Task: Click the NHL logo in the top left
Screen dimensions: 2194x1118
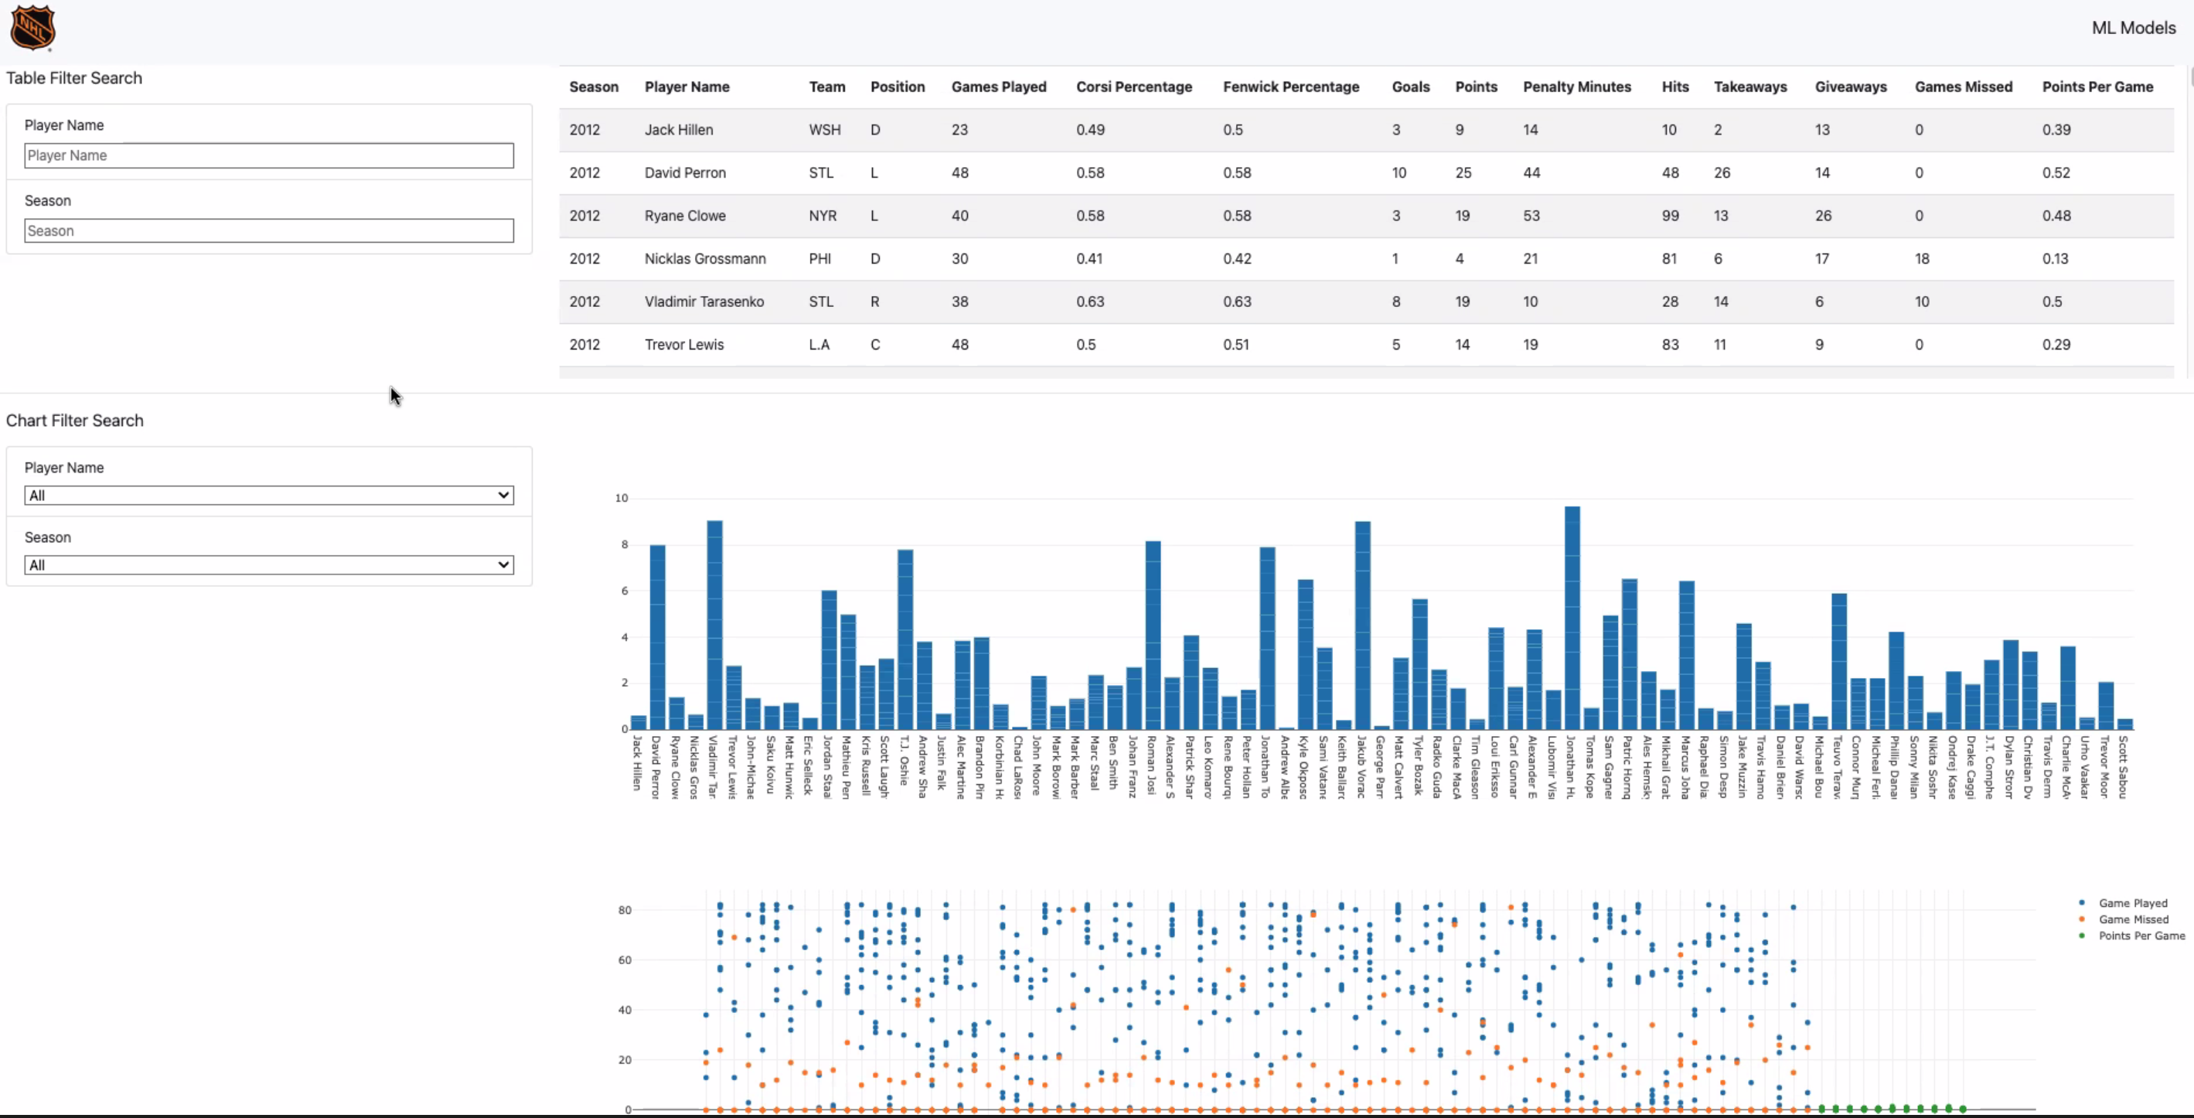Action: point(32,28)
